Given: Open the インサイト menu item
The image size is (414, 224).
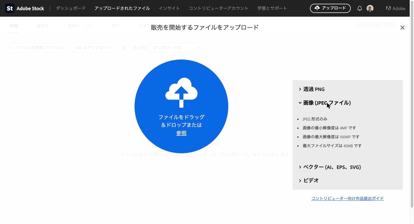Looking at the screenshot, I should 169,8.
